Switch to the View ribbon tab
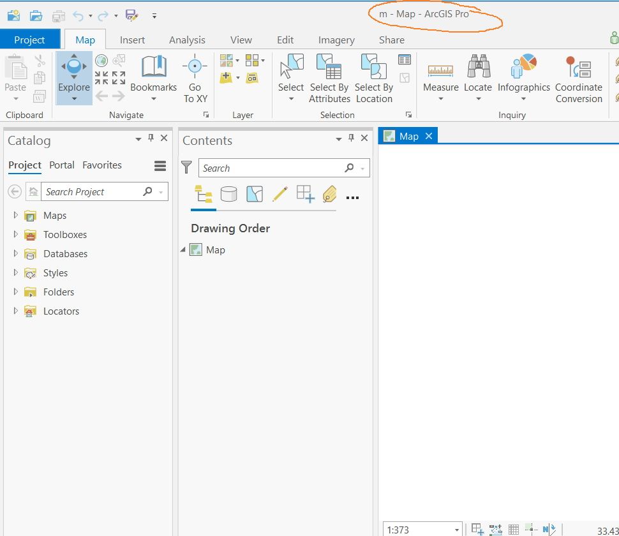The image size is (619, 536). pos(241,40)
